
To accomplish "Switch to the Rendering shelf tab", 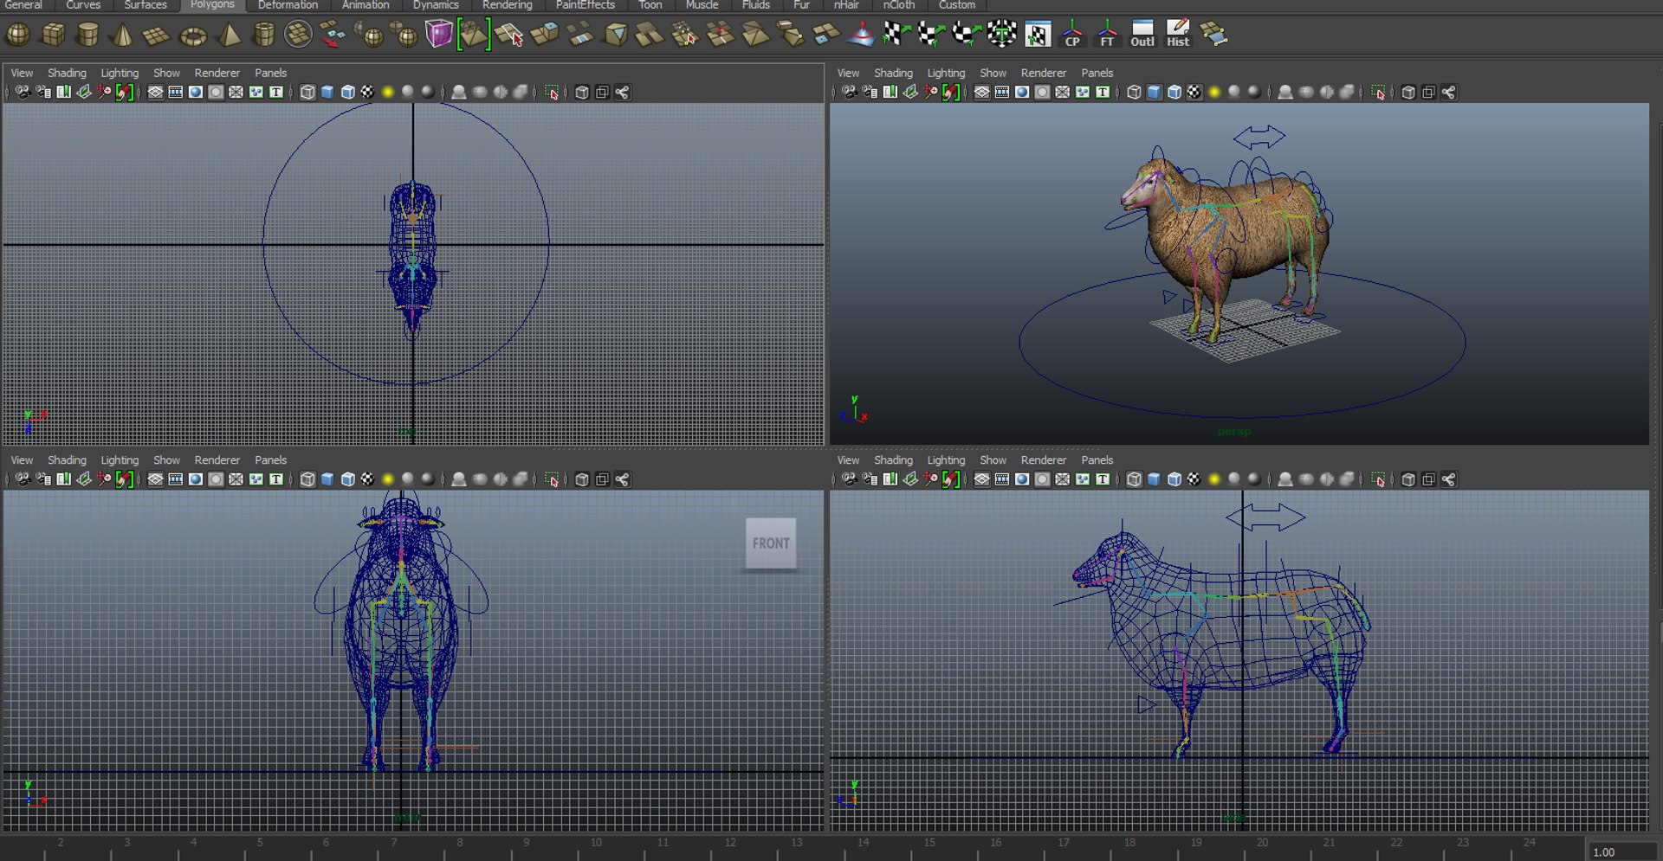I will click(507, 5).
